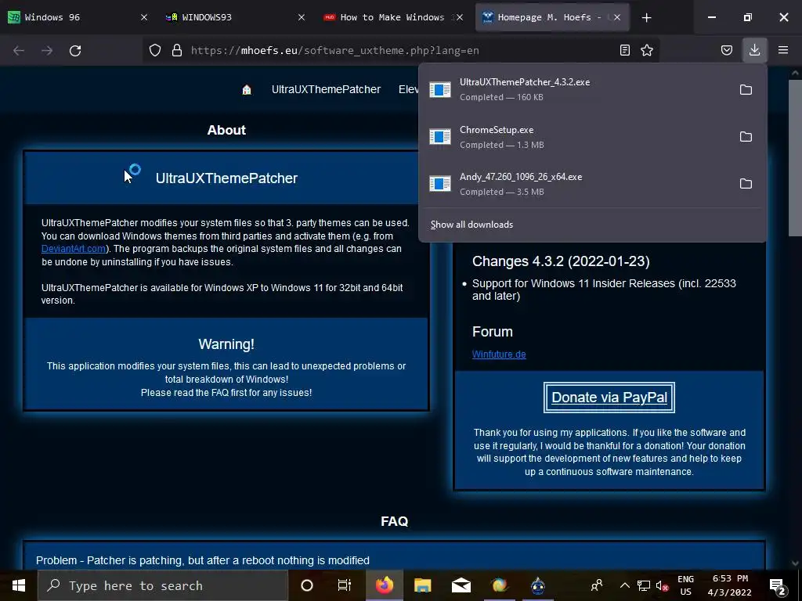Screen dimensions: 802x601
Task: Open downloaded UltraUXThemePatcher_4.3.2.exe file
Action: point(576,89)
